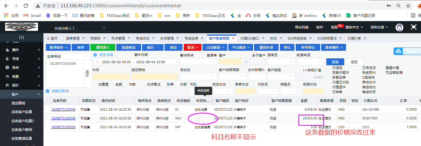Open the red 取消 dropdown button
The width and height of the screenshot is (421, 146).
click(x=192, y=47)
